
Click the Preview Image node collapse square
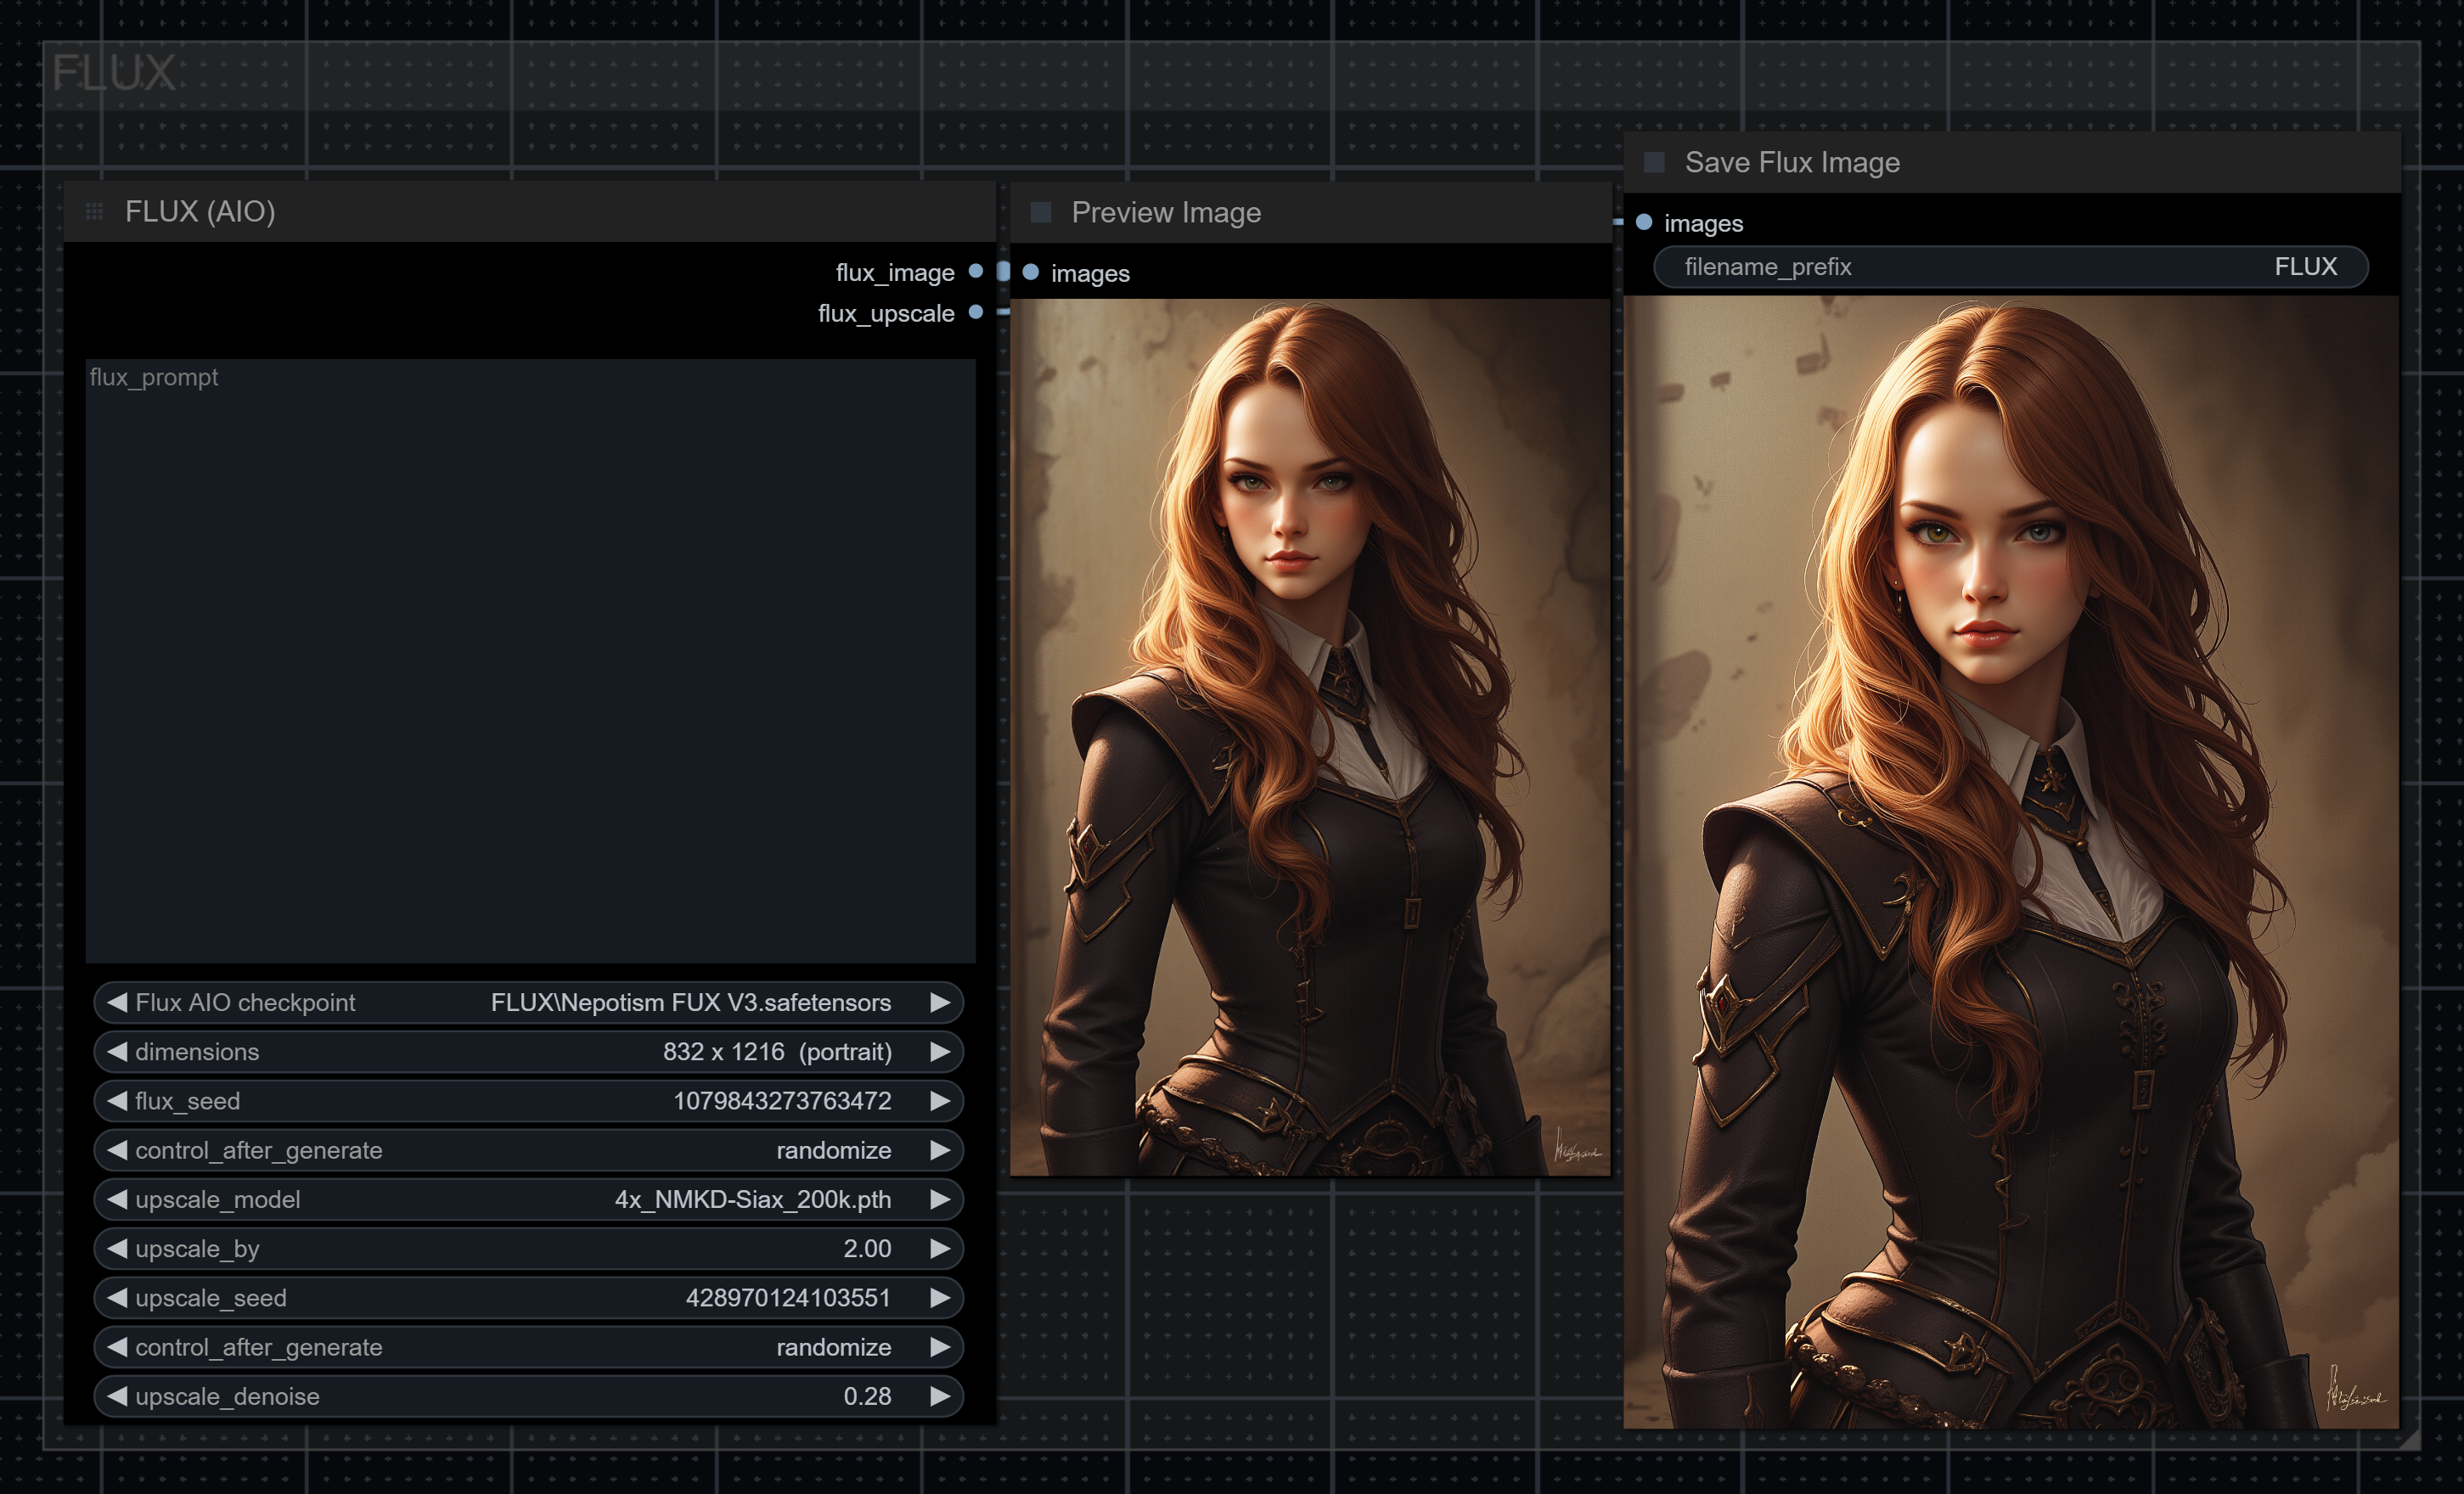click(x=1040, y=212)
